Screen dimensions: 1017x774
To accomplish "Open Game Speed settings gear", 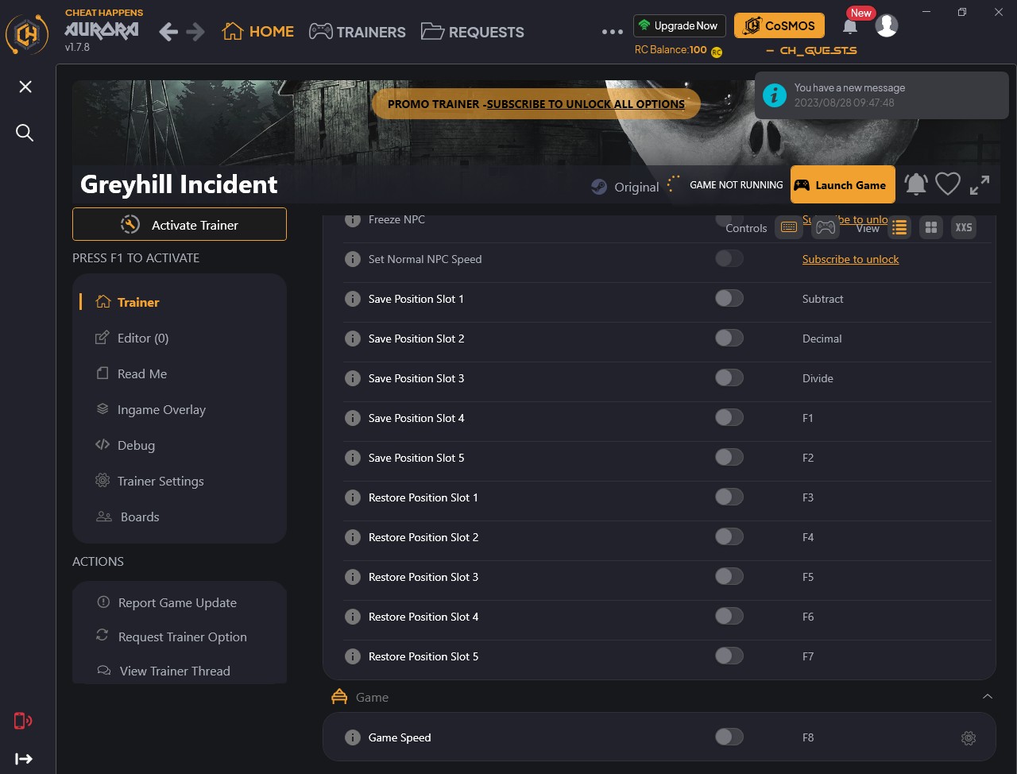I will [969, 737].
